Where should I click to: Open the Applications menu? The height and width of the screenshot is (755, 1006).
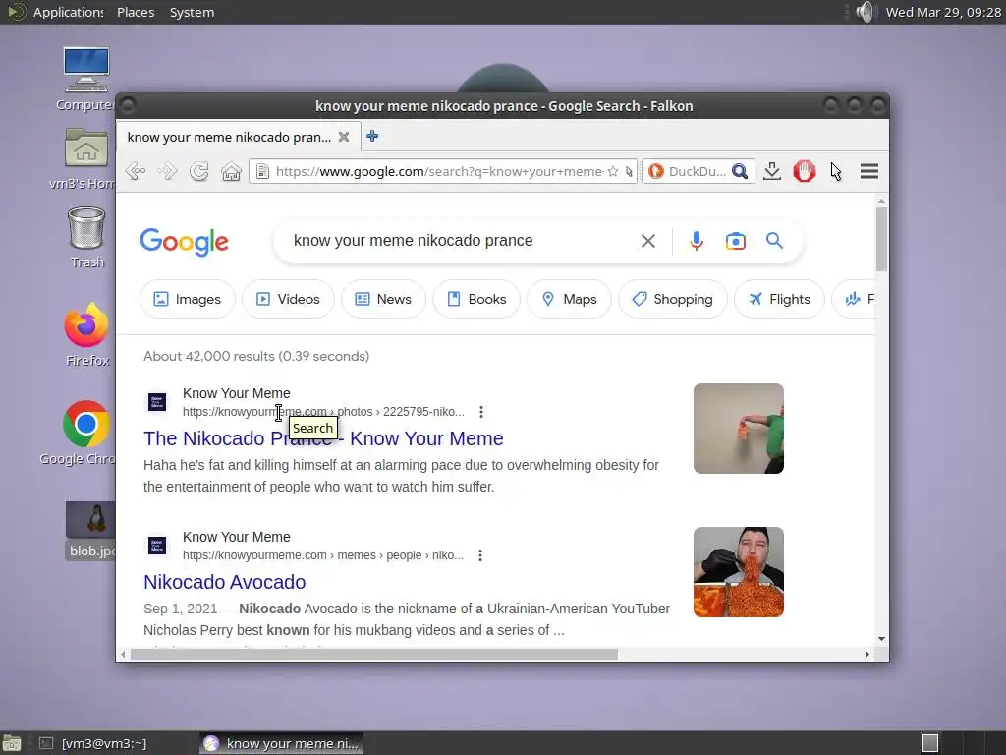pos(68,12)
